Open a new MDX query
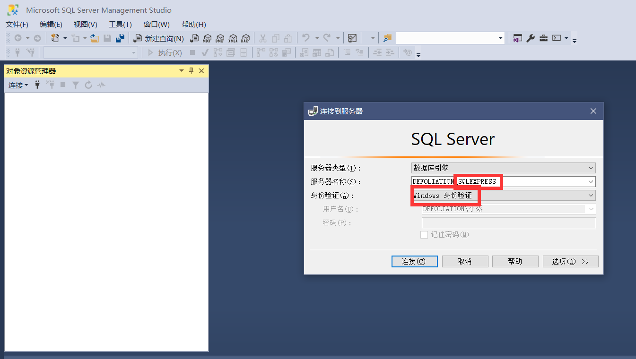 207,38
